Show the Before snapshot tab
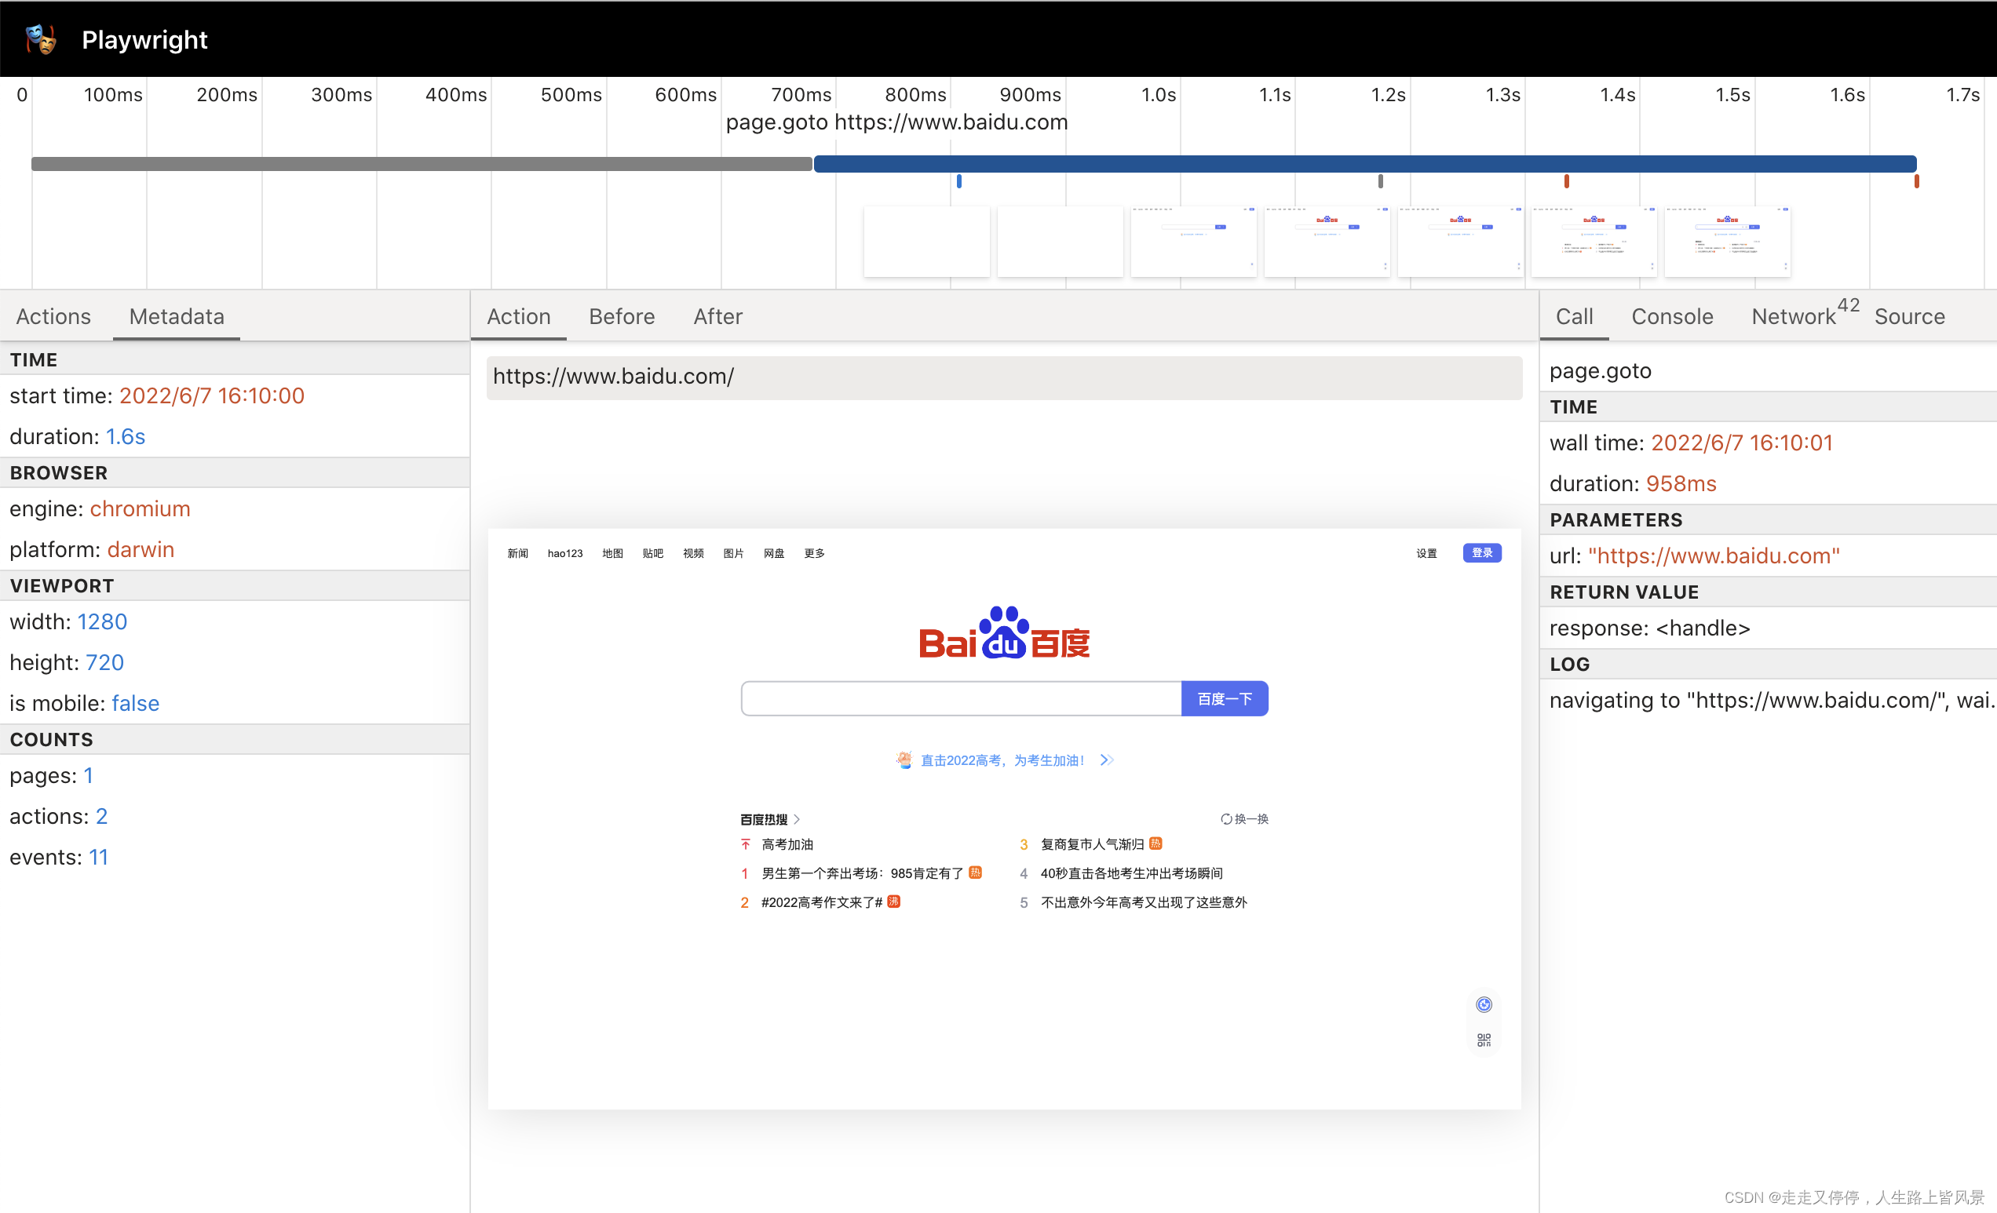 click(x=622, y=316)
